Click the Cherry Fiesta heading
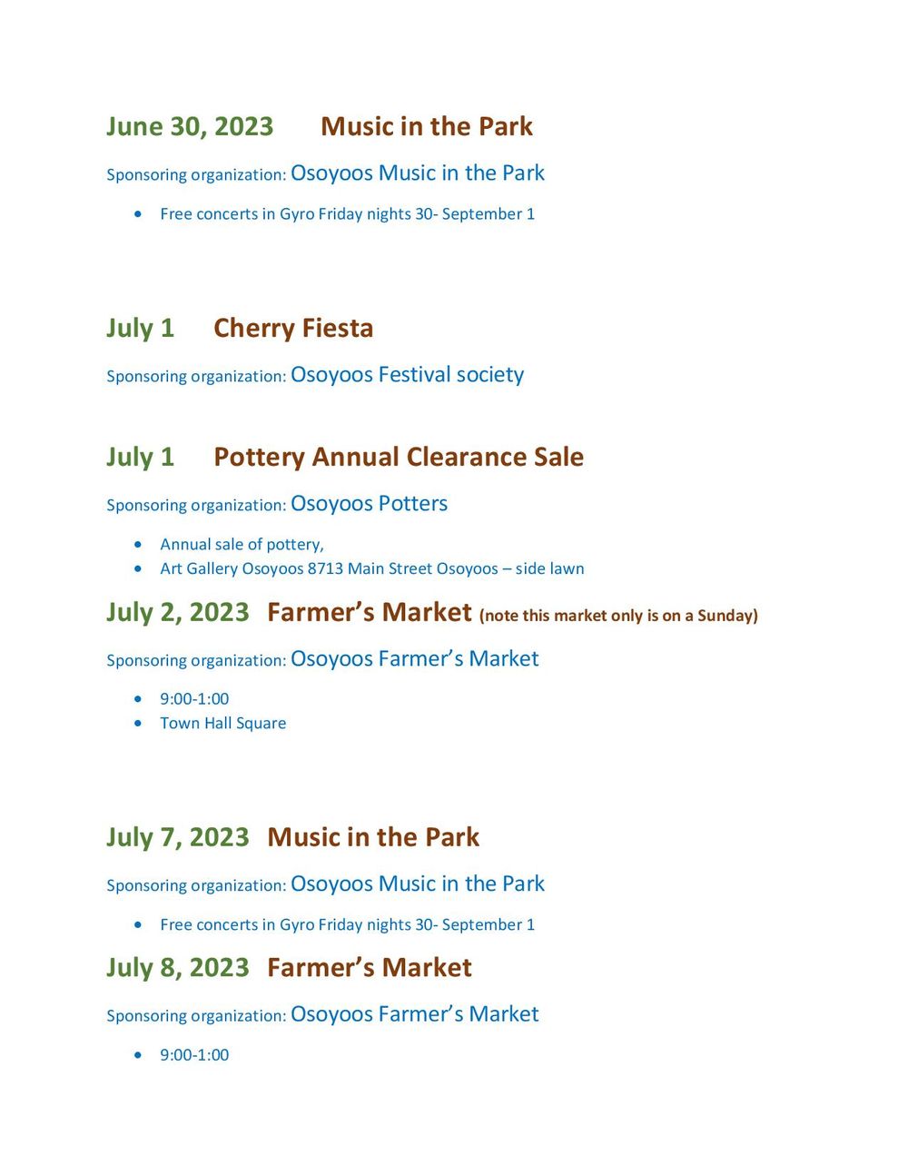This screenshot has width=908, height=1175. (293, 328)
